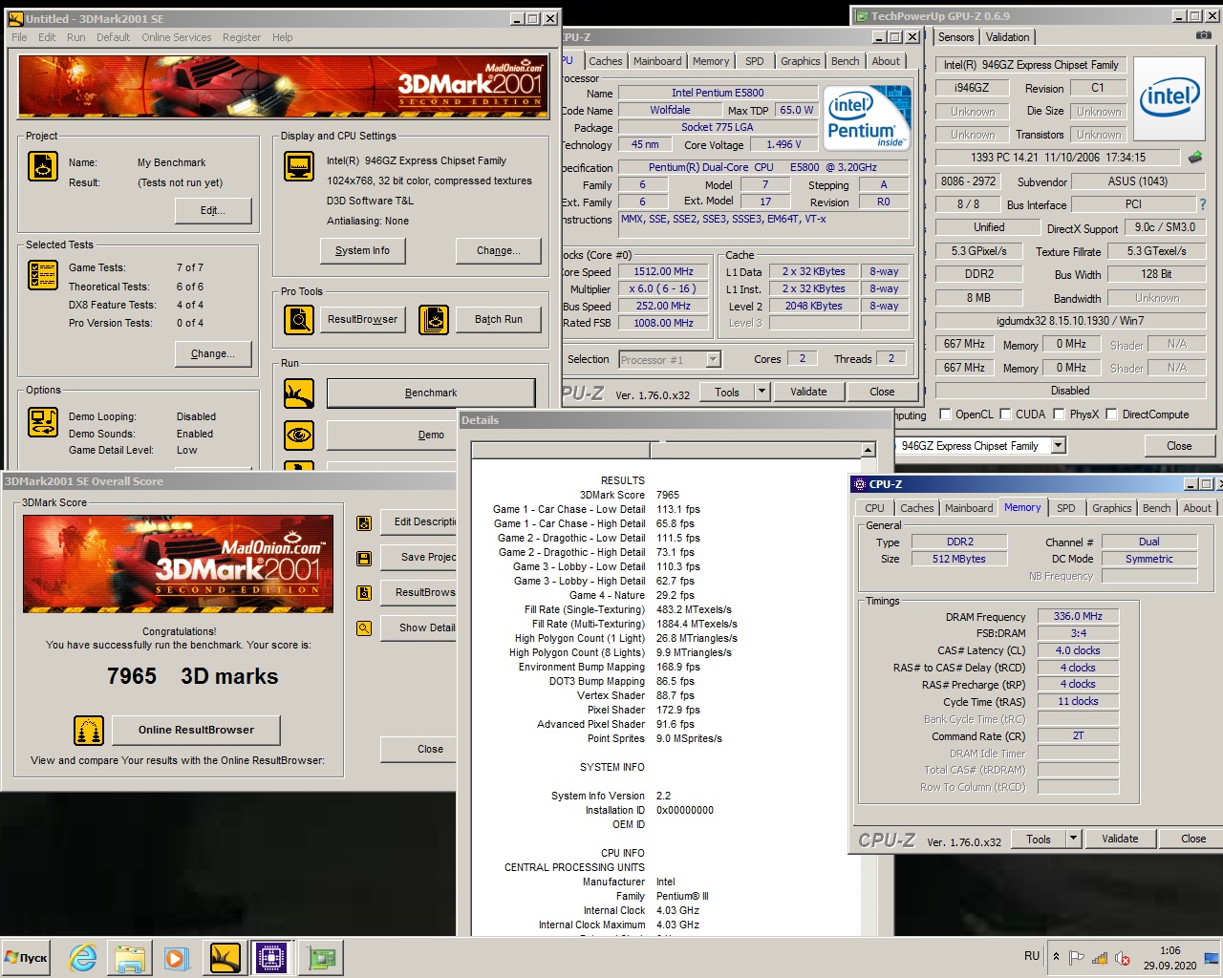Click the Close button in GPU-Z
Image resolution: width=1223 pixels, height=978 pixels.
pos(1179,446)
